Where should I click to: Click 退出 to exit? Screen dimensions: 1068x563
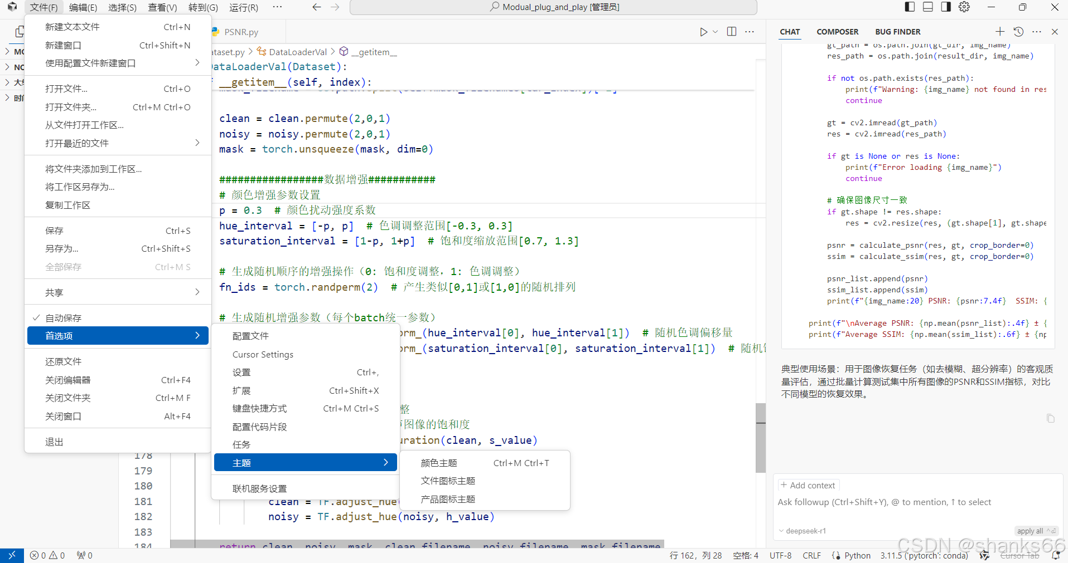pyautogui.click(x=118, y=442)
